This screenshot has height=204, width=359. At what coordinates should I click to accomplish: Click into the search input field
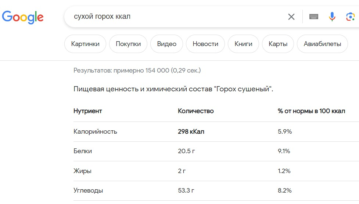click(176, 17)
